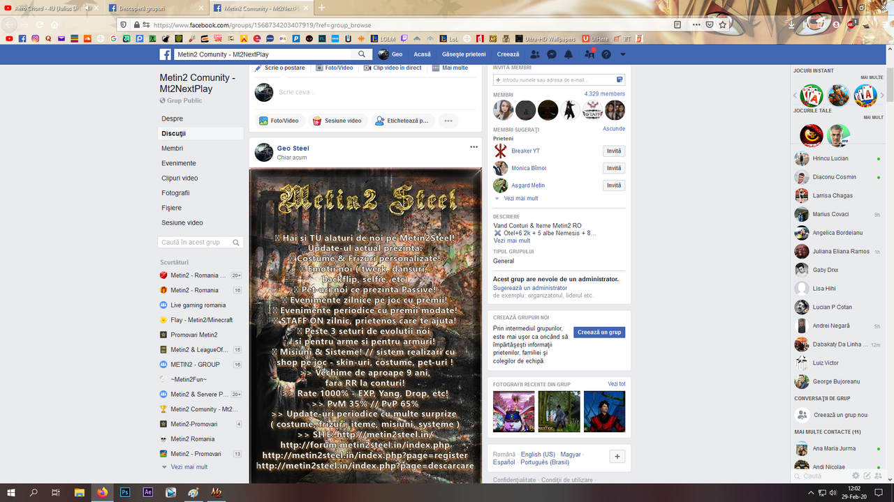Go to next instant games with right arrow
894x502 pixels.
[881, 96]
